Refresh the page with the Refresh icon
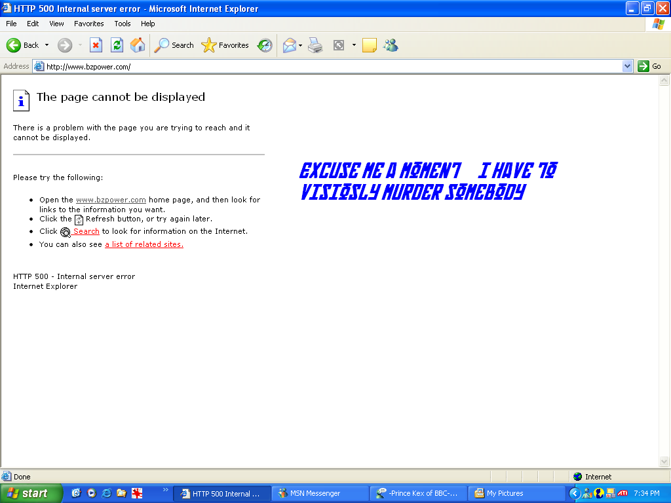This screenshot has height=503, width=671. (117, 45)
